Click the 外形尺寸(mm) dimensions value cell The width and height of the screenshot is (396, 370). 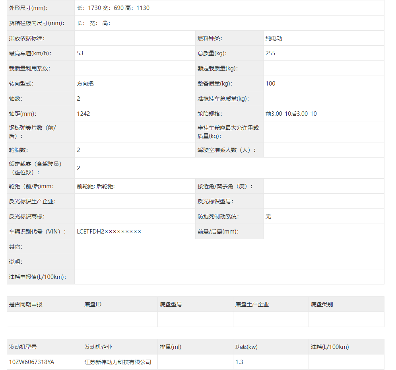point(113,8)
